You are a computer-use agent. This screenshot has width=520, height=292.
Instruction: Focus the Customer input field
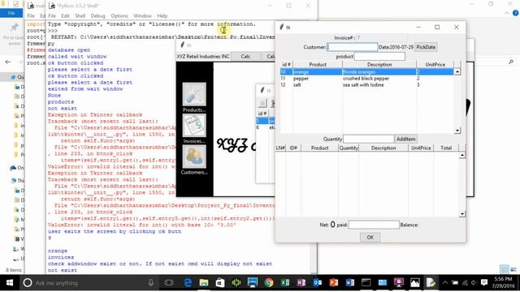click(353, 47)
